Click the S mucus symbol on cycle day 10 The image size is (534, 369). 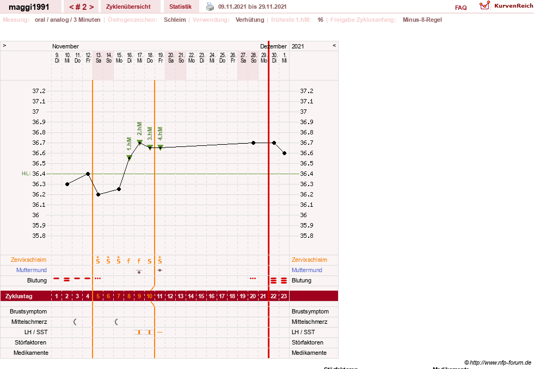click(x=150, y=261)
